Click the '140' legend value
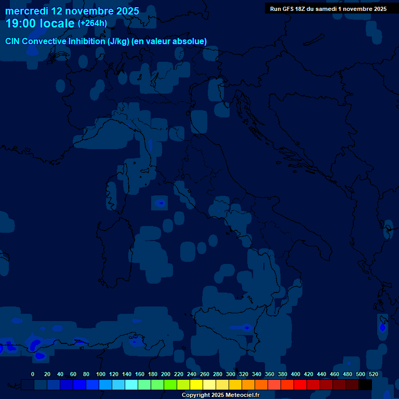Screen dimensions: 399x399 click(127, 374)
